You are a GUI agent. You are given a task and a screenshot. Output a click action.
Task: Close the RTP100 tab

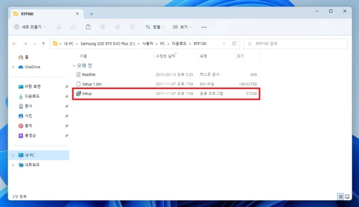[x=77, y=14]
